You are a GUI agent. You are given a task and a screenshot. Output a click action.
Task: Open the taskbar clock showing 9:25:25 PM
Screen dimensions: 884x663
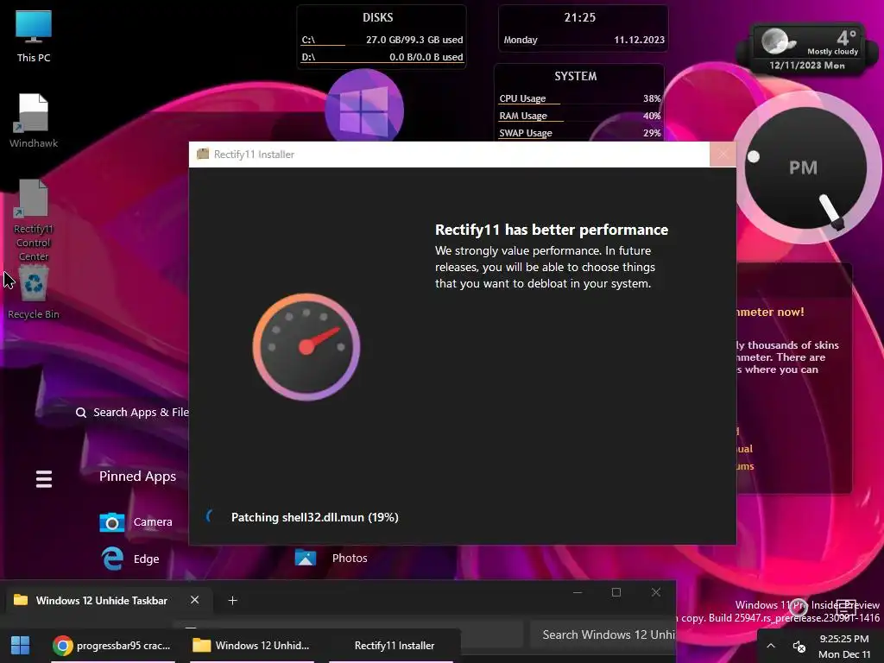[x=844, y=646]
